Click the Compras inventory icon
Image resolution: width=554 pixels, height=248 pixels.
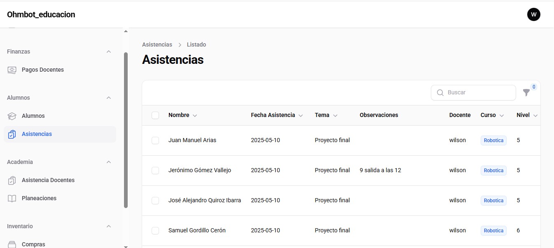point(12,244)
